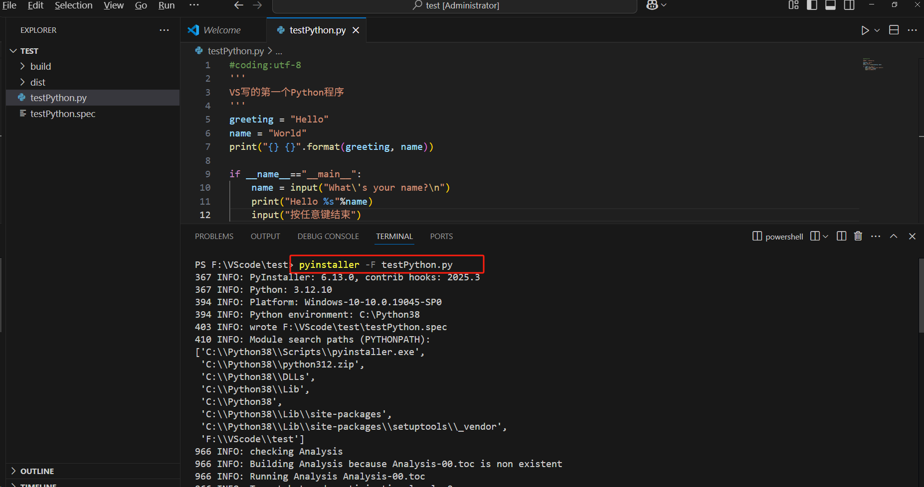Toggle the secondary side bar visibility

coord(849,5)
